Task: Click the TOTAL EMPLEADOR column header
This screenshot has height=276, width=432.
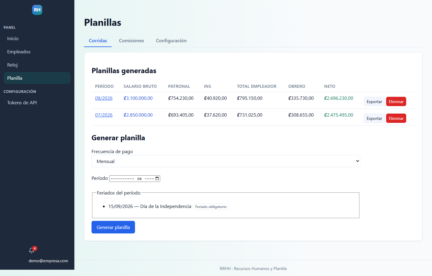Action: 256,86
